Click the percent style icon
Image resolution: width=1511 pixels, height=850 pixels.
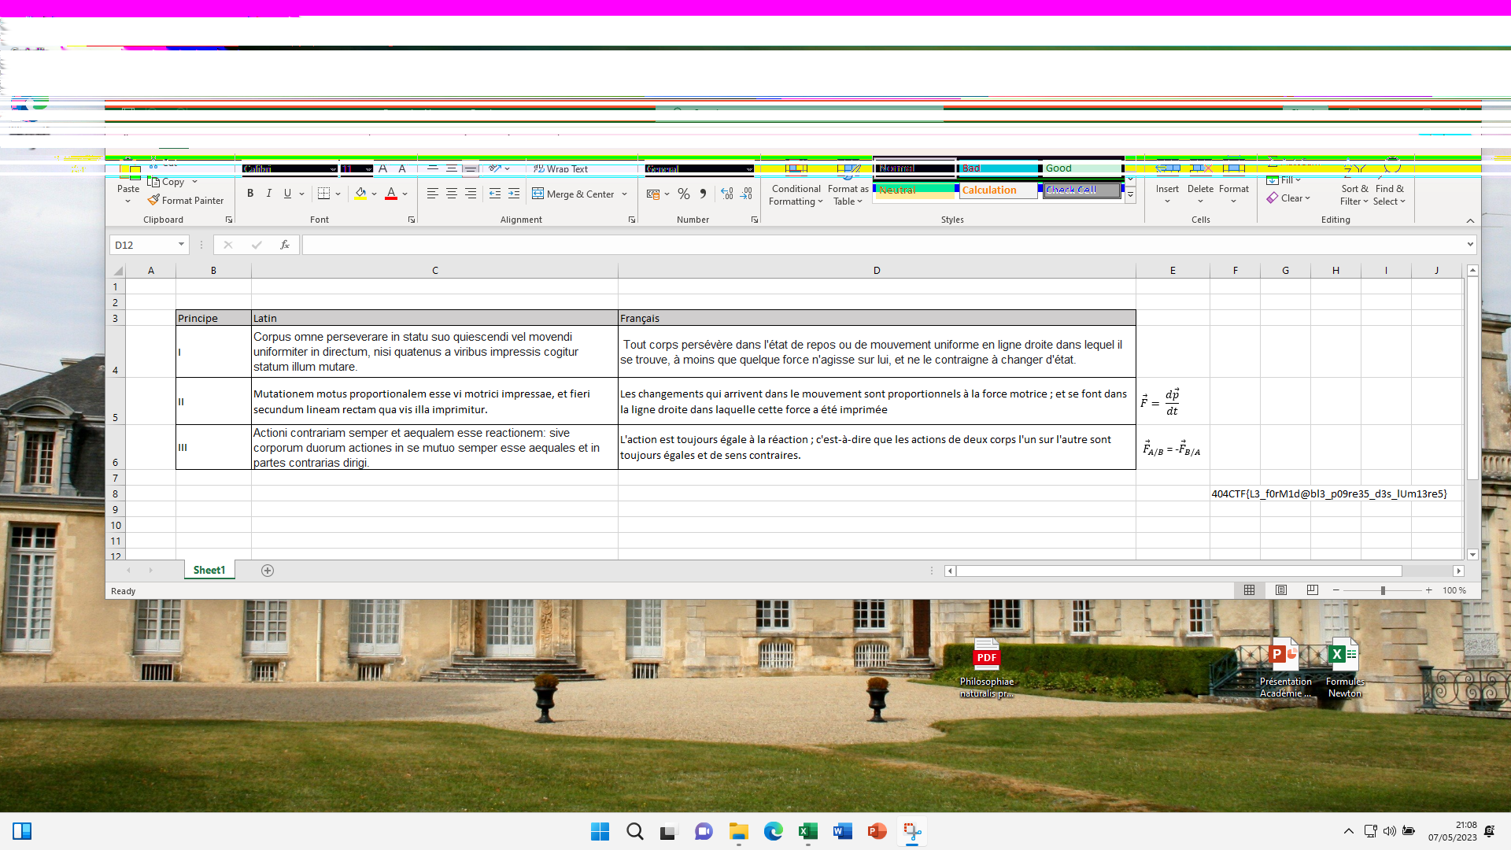(x=684, y=194)
